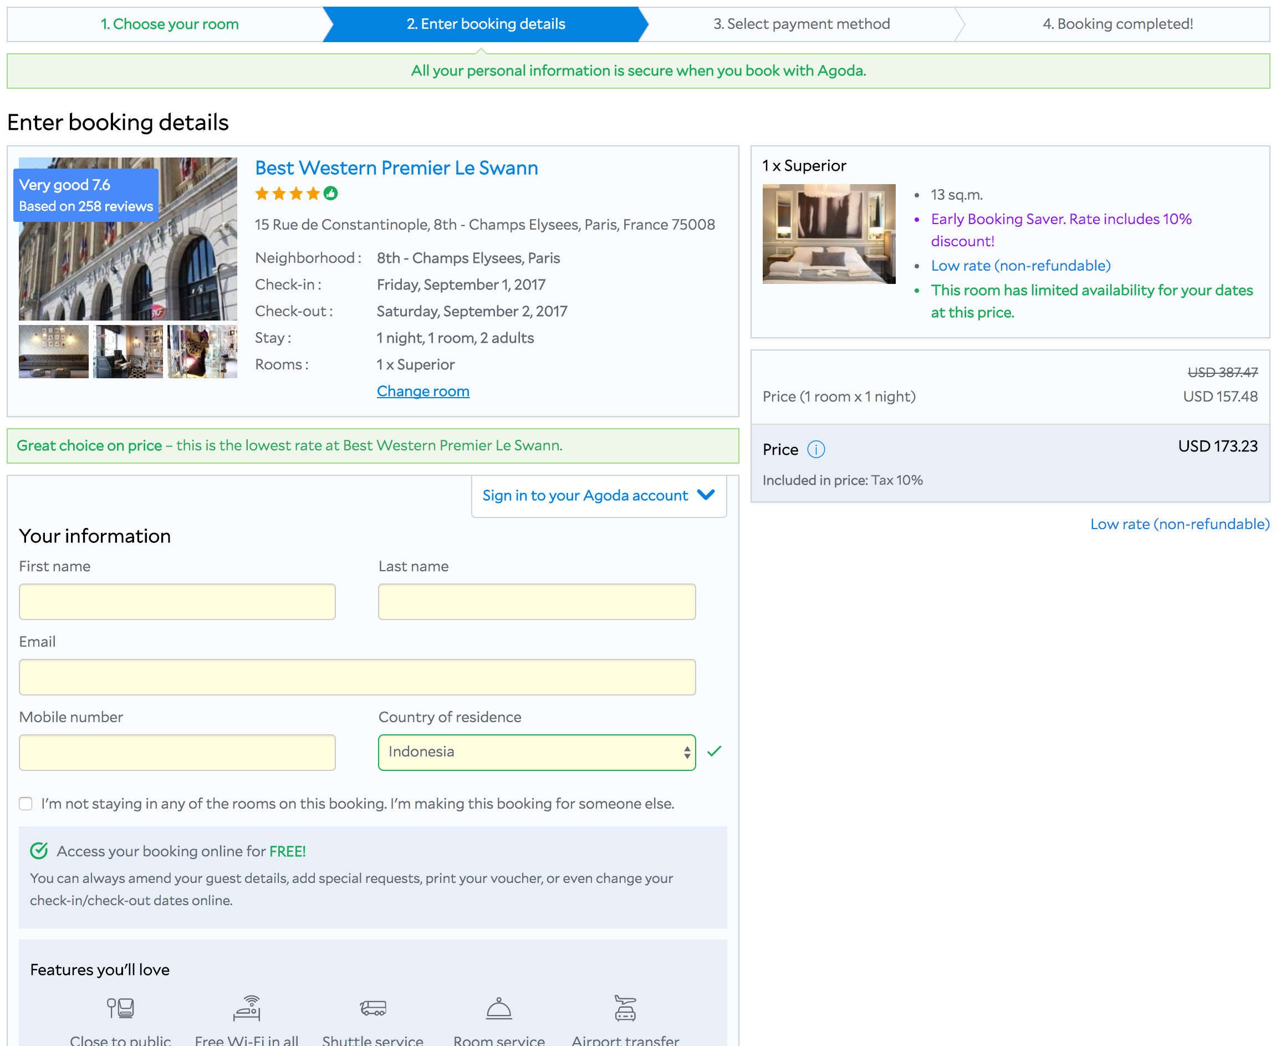This screenshot has width=1286, height=1046.
Task: Click the Free Wi-Fi feature icon
Action: point(247,1007)
